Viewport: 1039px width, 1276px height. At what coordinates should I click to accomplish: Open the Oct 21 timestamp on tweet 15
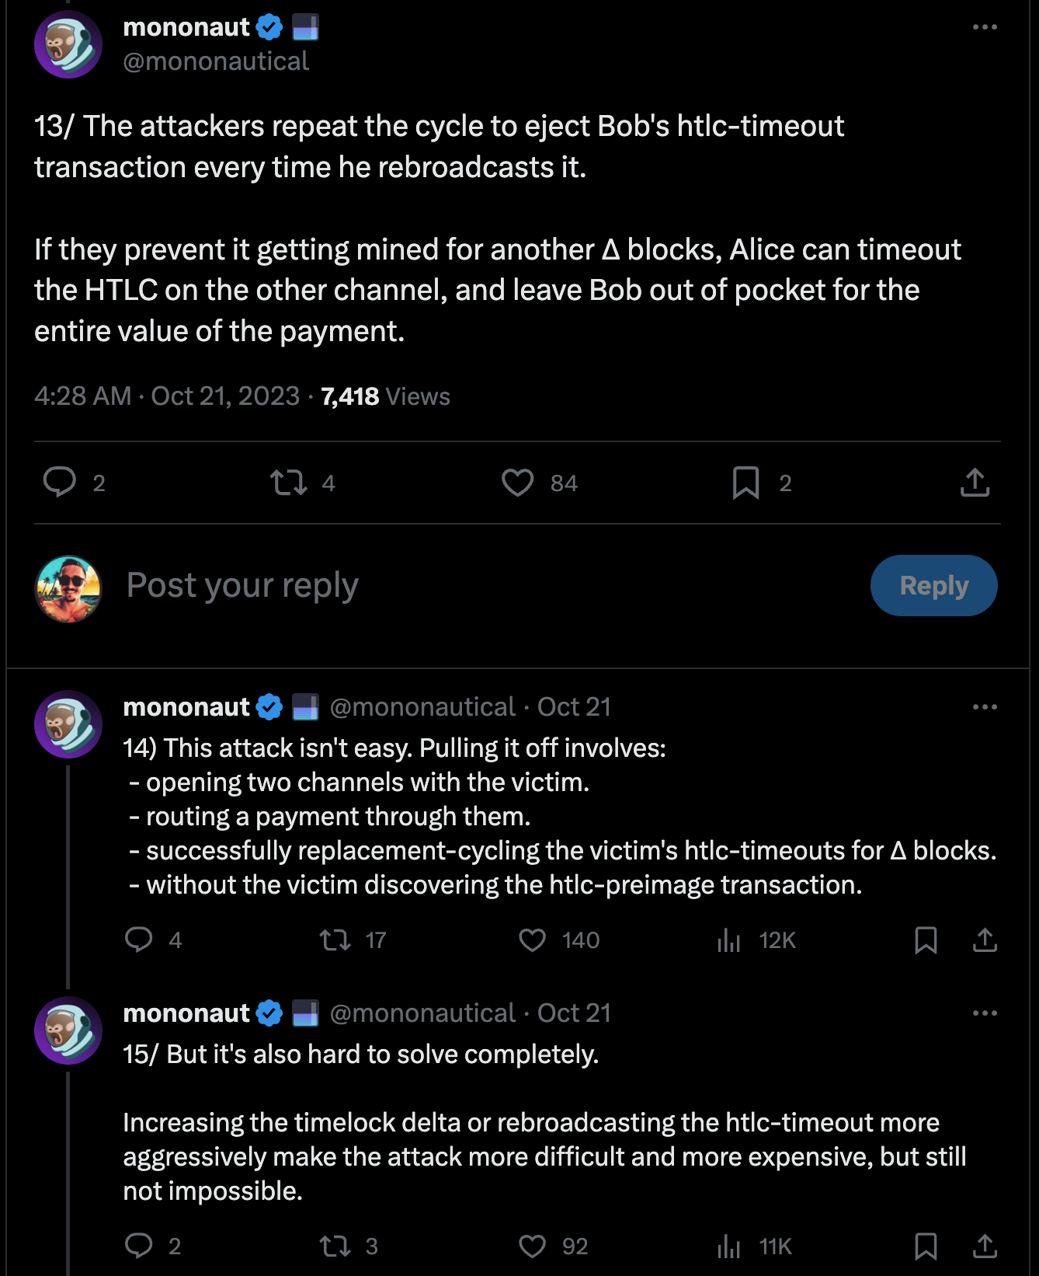[x=574, y=1013]
